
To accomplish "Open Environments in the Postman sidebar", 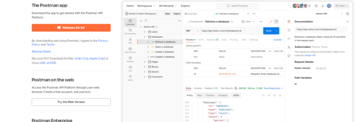I will point(130,32).
